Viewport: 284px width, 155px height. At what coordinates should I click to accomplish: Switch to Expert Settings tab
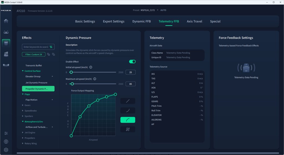pyautogui.click(x=113, y=21)
